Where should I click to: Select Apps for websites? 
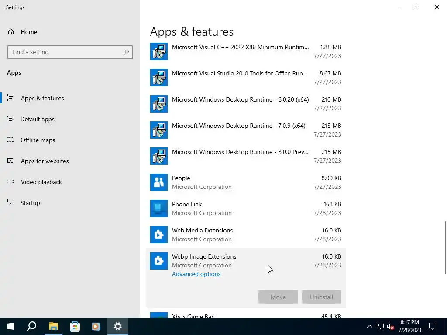[x=70, y=161]
